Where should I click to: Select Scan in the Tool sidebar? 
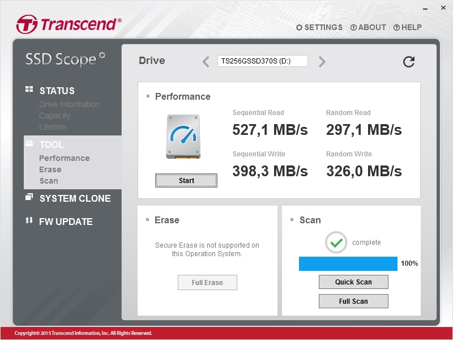[x=49, y=181]
